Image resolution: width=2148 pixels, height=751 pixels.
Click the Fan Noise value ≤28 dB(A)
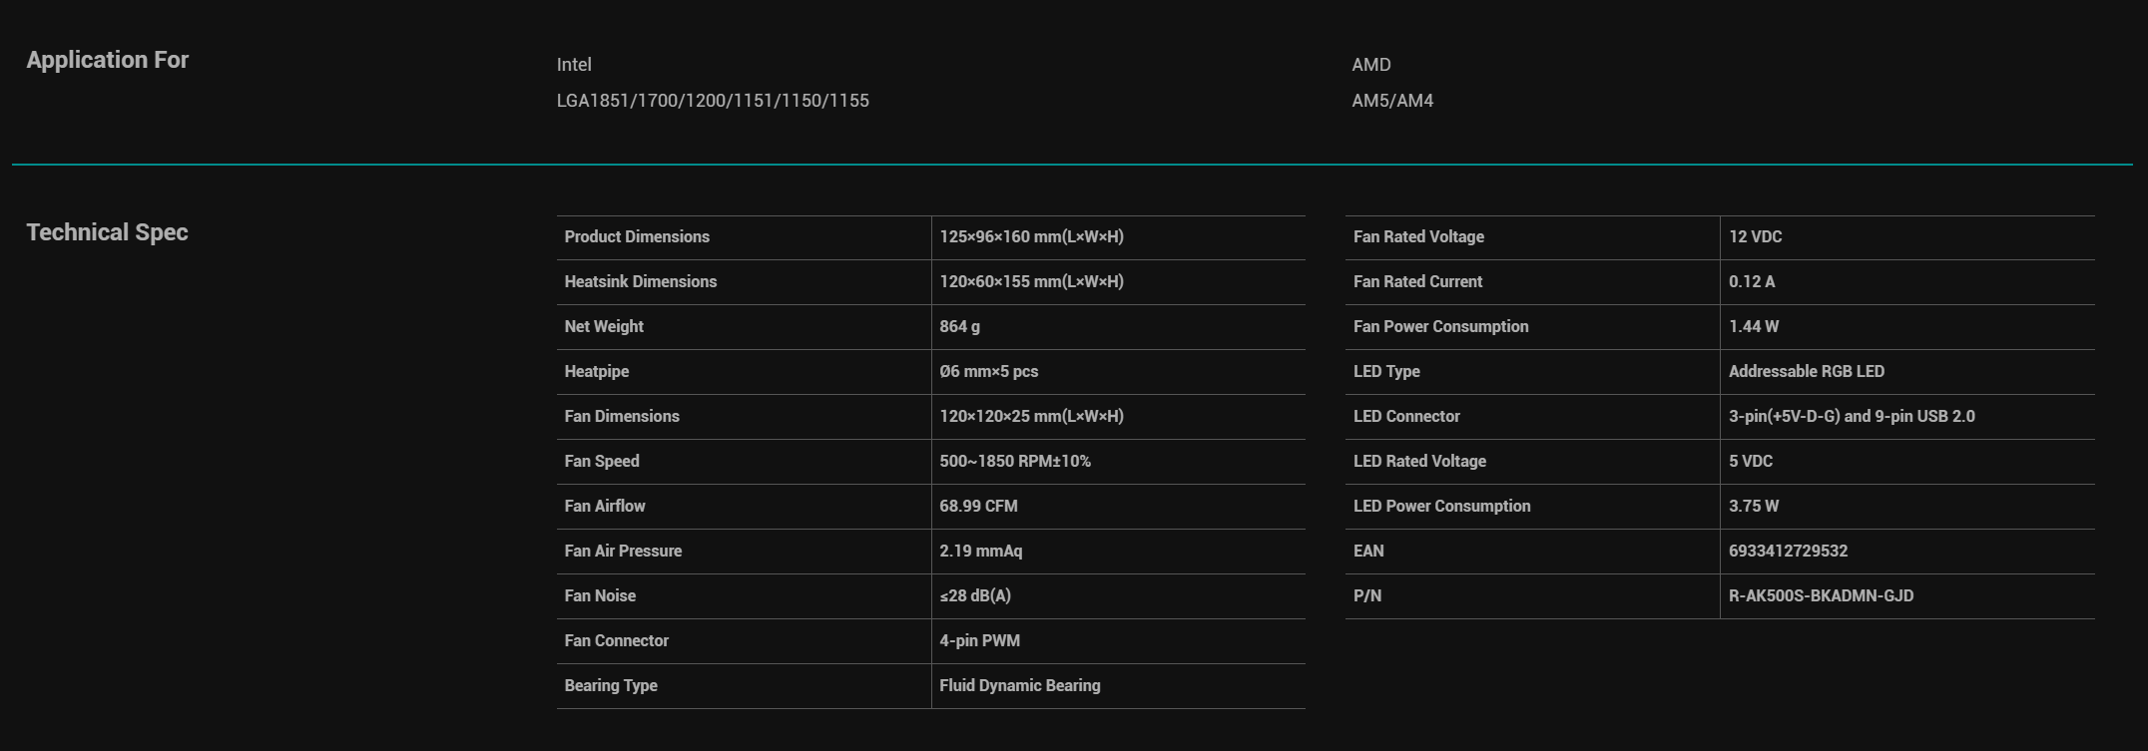tap(975, 596)
